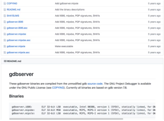
Task: Click the file icon next to README.md
Action: tap(4, 10)
